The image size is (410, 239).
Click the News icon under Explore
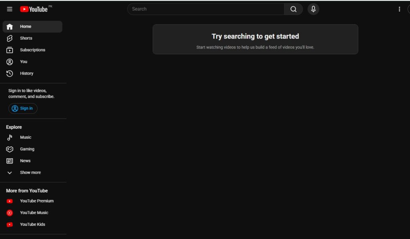pos(9,160)
